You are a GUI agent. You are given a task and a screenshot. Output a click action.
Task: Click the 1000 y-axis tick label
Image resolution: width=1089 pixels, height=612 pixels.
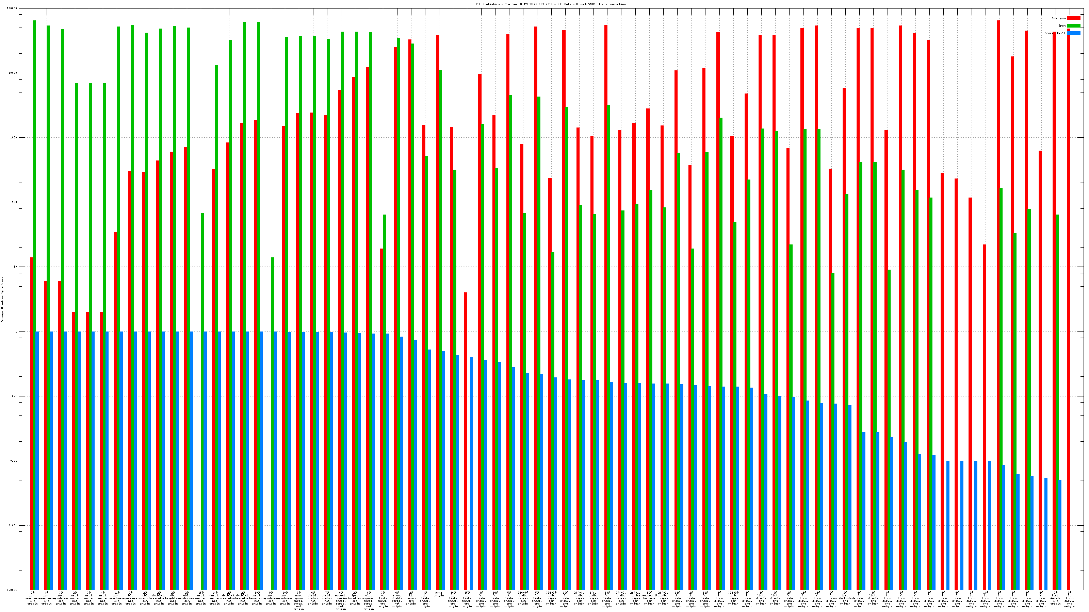click(x=14, y=138)
